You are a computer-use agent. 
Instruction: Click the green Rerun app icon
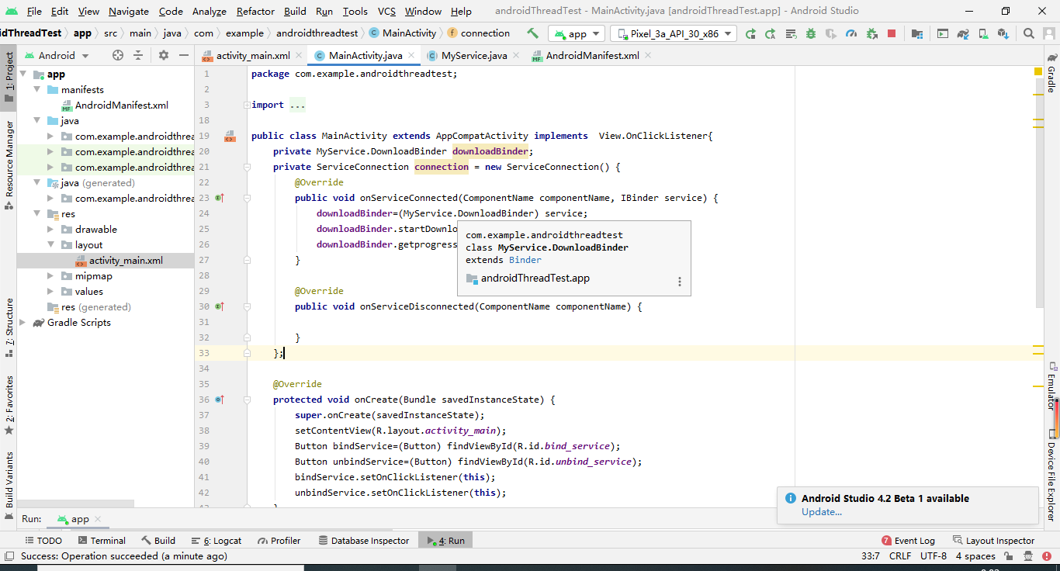750,33
